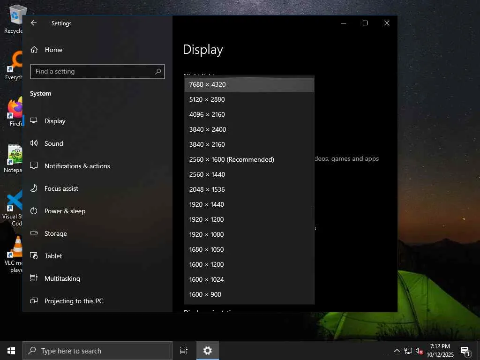The image size is (480, 360).
Task: Open the Windows Start button
Action: pyautogui.click(x=11, y=351)
